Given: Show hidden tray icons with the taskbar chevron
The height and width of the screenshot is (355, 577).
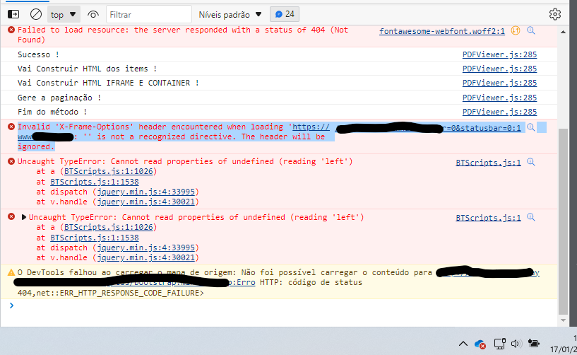Looking at the screenshot, I should click(x=463, y=344).
